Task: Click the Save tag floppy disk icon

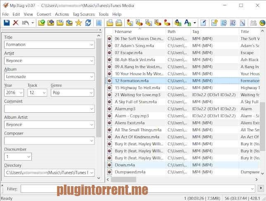Action: tap(7, 23)
